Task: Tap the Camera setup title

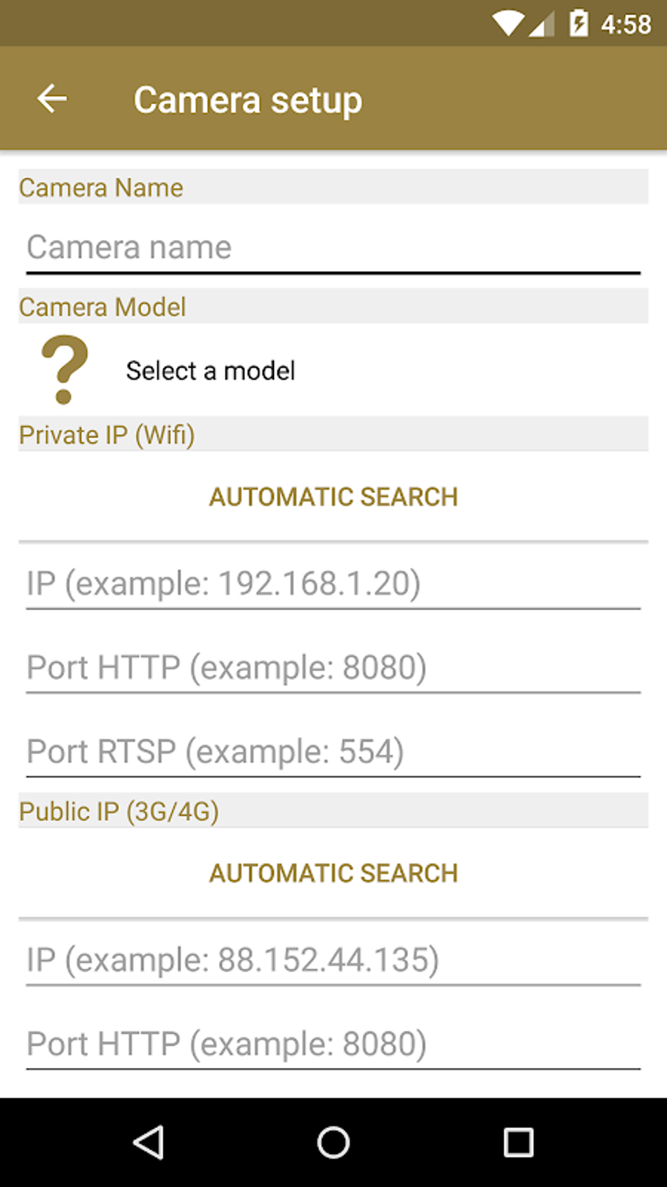Action: 248,100
